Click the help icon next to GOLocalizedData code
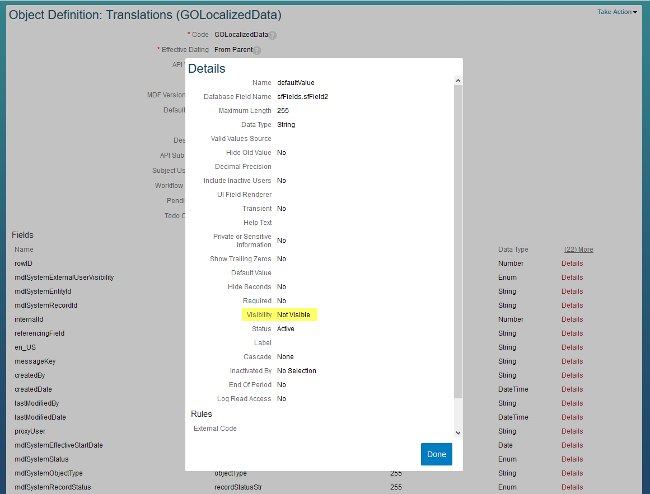Image resolution: width=650 pixels, height=494 pixels. (272, 36)
